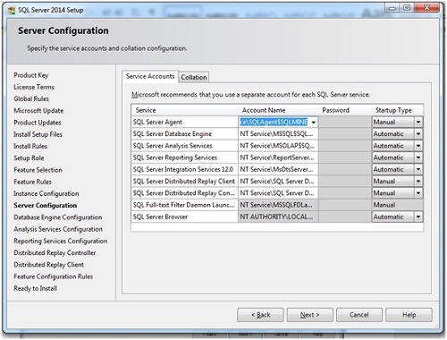The width and height of the screenshot is (447, 340).
Task: Expand SQL Server Browser startup type dropdown
Action: (x=418, y=217)
